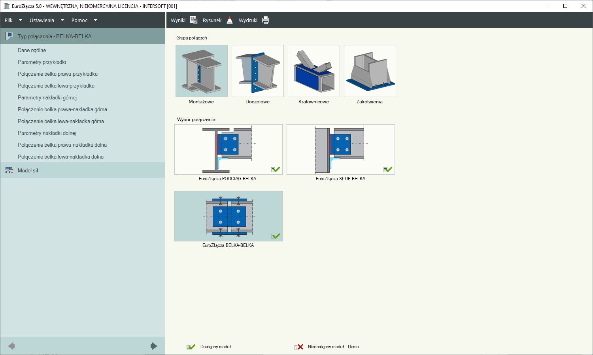Open Połączenie belka lewa-nakładka dolna
593x355 pixels.
tap(60, 157)
